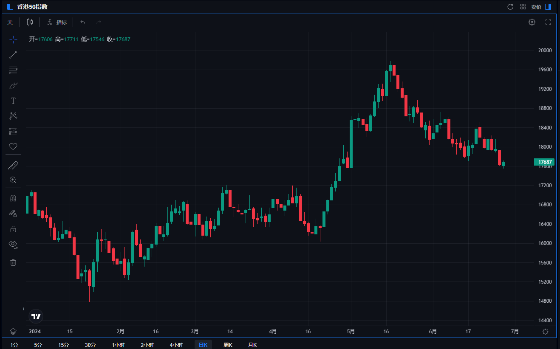Screen dimensions: 560x349
Task: Choose the brush drawing tool
Action: [13, 85]
